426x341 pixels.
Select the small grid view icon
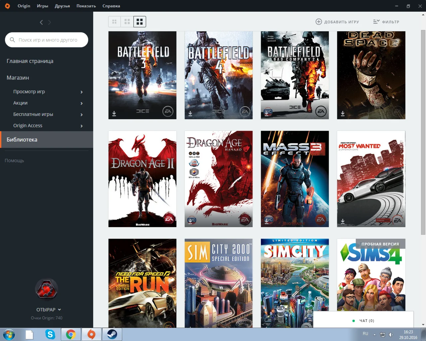click(114, 21)
